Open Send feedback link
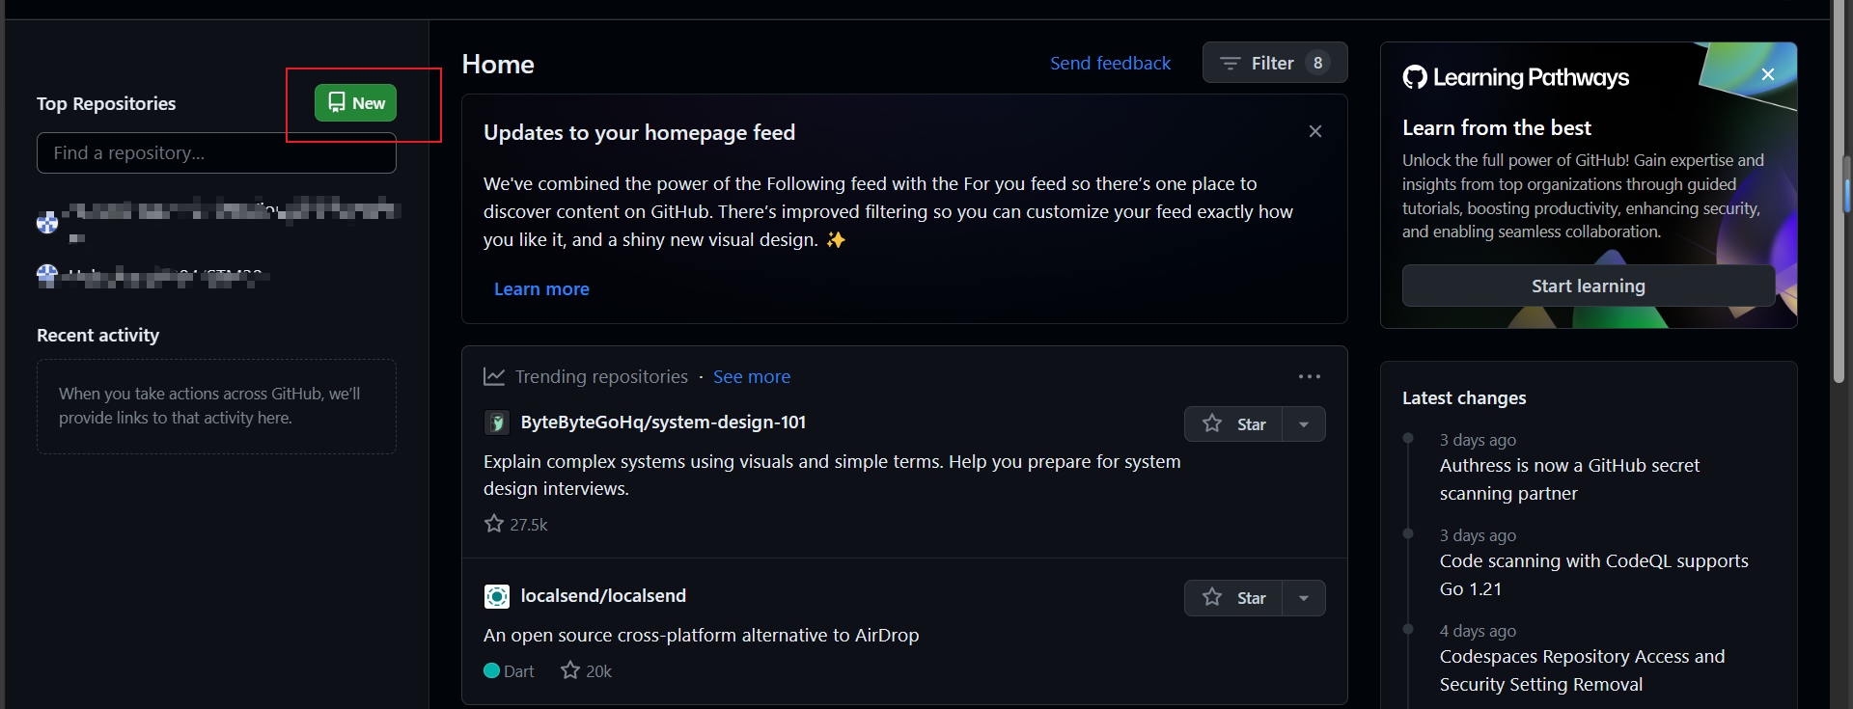This screenshot has width=1853, height=709. [1110, 63]
